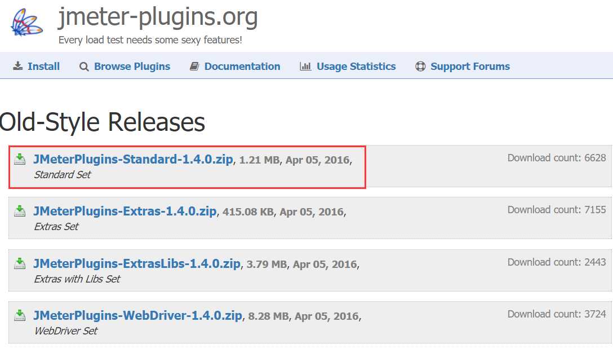
Task: Download JMeterPlugins-ExtrasLibs-1.4.0.zip
Action: pos(137,263)
